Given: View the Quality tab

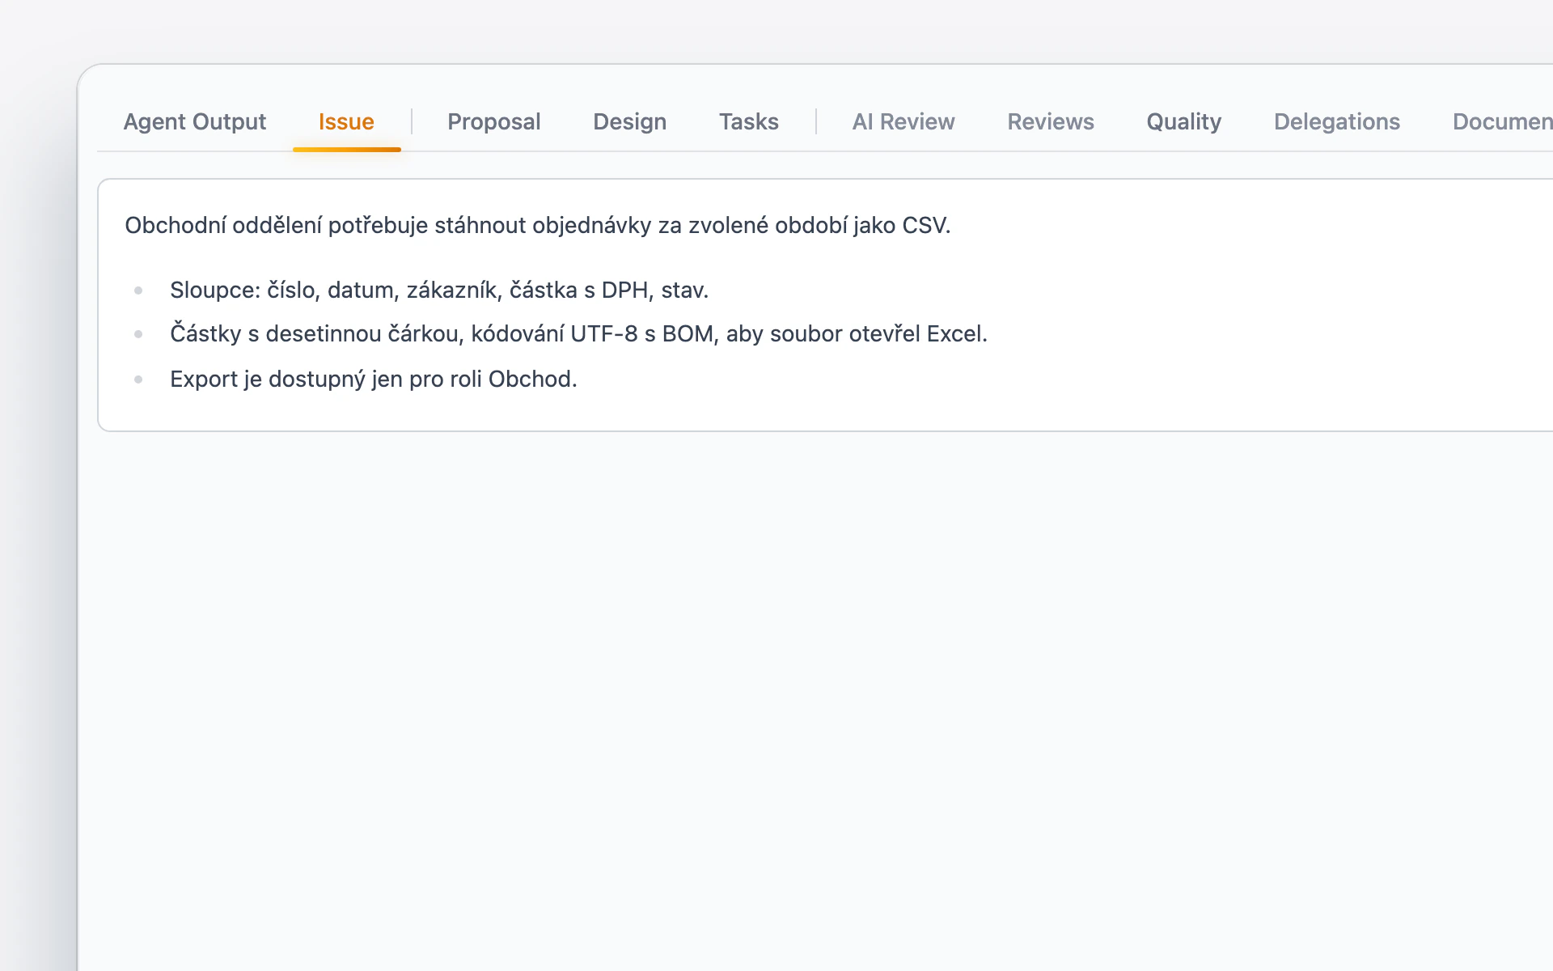Looking at the screenshot, I should (1183, 121).
